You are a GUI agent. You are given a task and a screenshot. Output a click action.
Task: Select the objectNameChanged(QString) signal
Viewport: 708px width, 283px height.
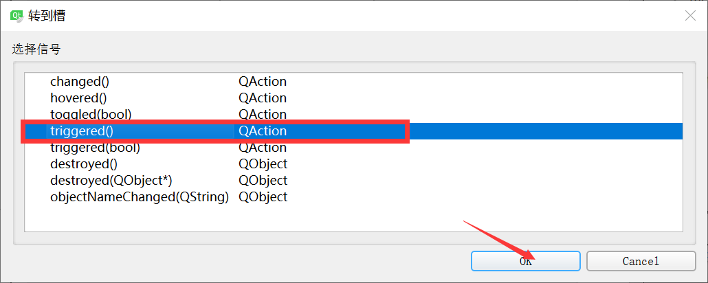tap(140, 196)
